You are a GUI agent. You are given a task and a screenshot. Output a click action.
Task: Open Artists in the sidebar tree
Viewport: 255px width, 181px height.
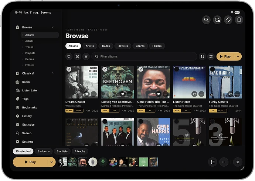tap(29, 41)
